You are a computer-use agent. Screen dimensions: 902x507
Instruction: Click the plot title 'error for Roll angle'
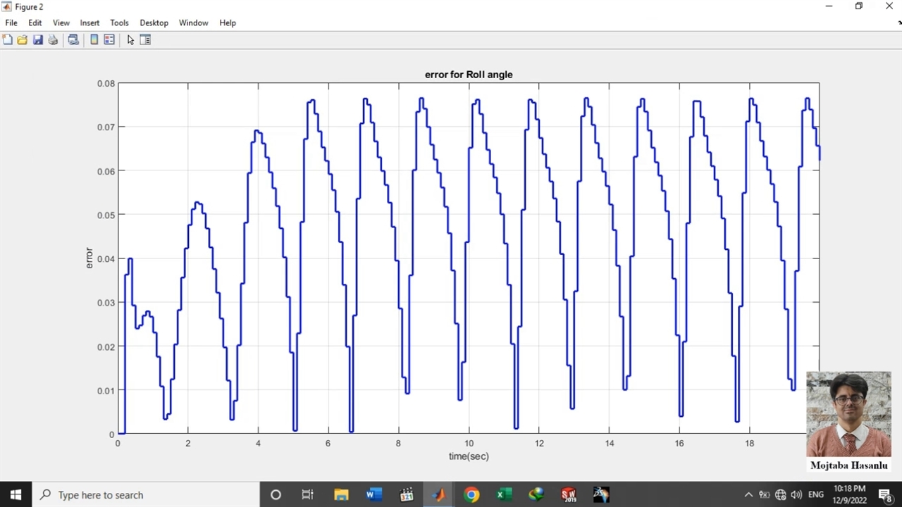pos(468,75)
